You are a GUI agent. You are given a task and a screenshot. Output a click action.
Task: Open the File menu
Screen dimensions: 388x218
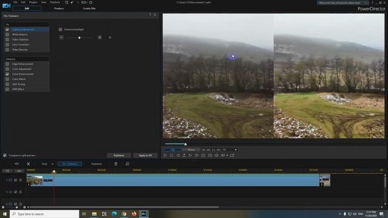[15, 2]
